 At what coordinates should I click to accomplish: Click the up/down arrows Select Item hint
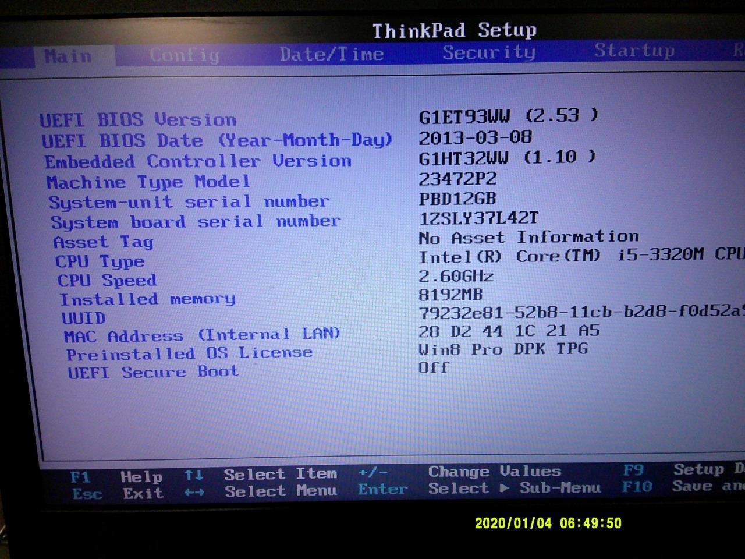coord(261,475)
